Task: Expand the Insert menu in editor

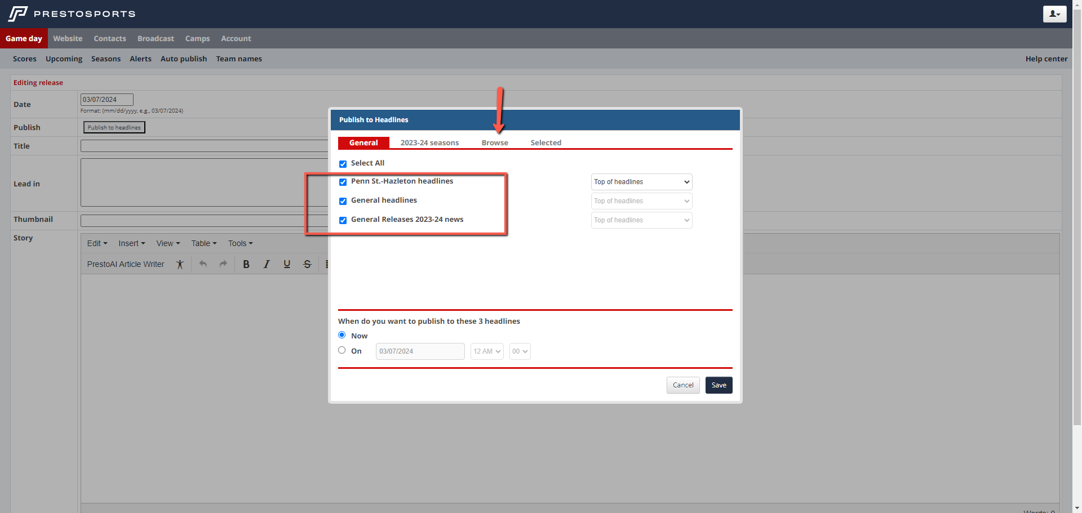Action: (x=131, y=243)
